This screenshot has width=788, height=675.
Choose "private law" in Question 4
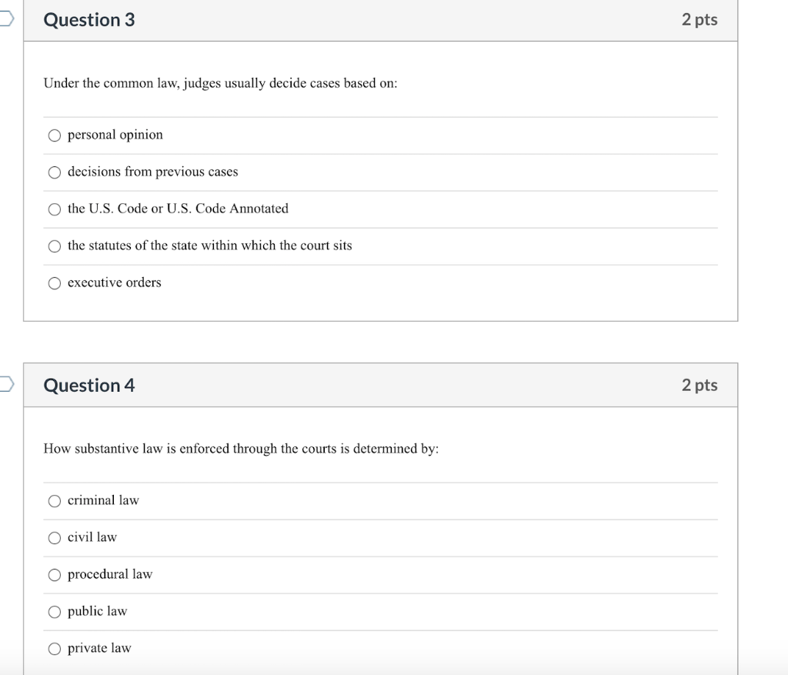point(55,648)
